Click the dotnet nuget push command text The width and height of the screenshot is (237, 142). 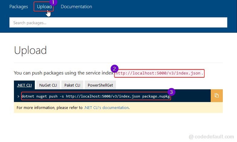pyautogui.click(x=96, y=96)
